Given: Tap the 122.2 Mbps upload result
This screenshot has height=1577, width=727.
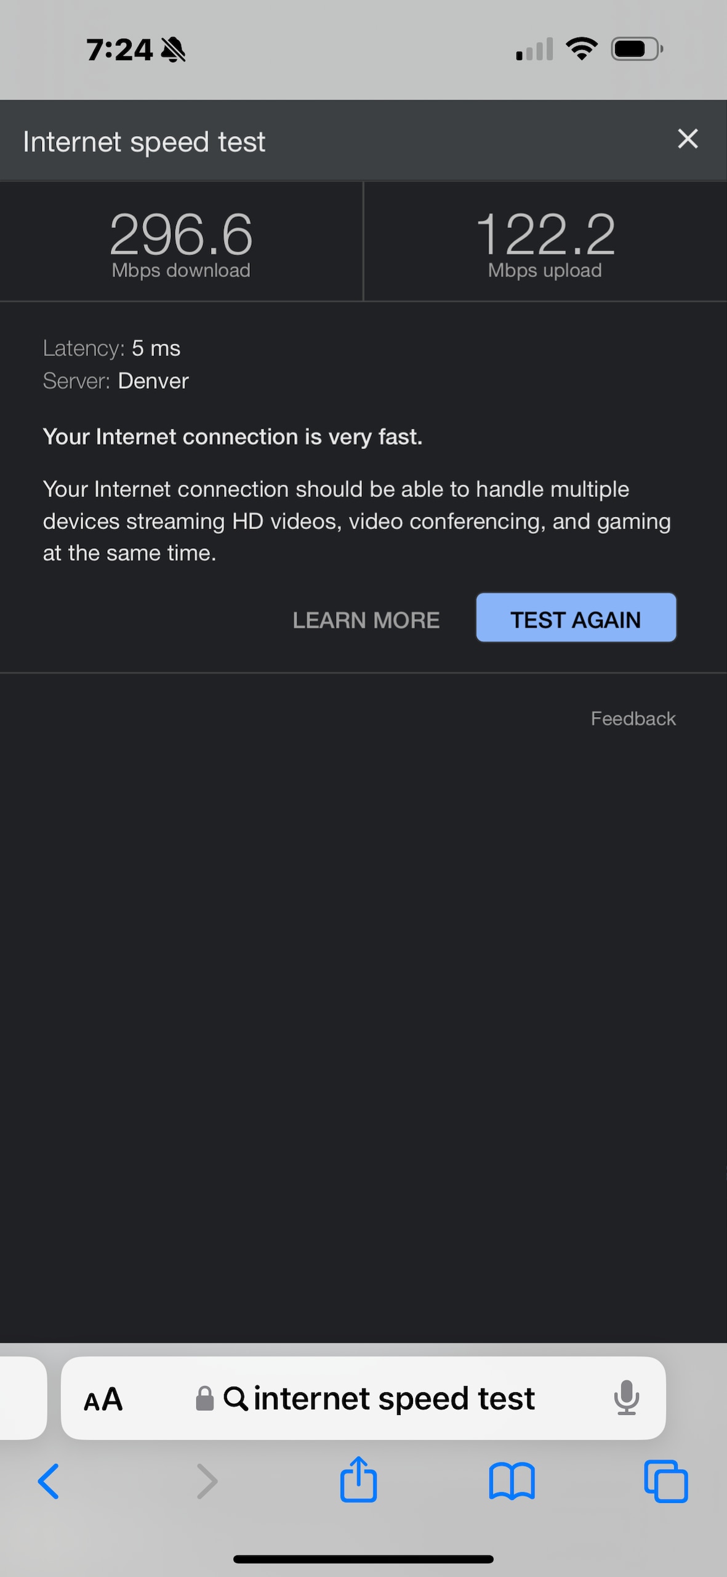Looking at the screenshot, I should pos(545,243).
